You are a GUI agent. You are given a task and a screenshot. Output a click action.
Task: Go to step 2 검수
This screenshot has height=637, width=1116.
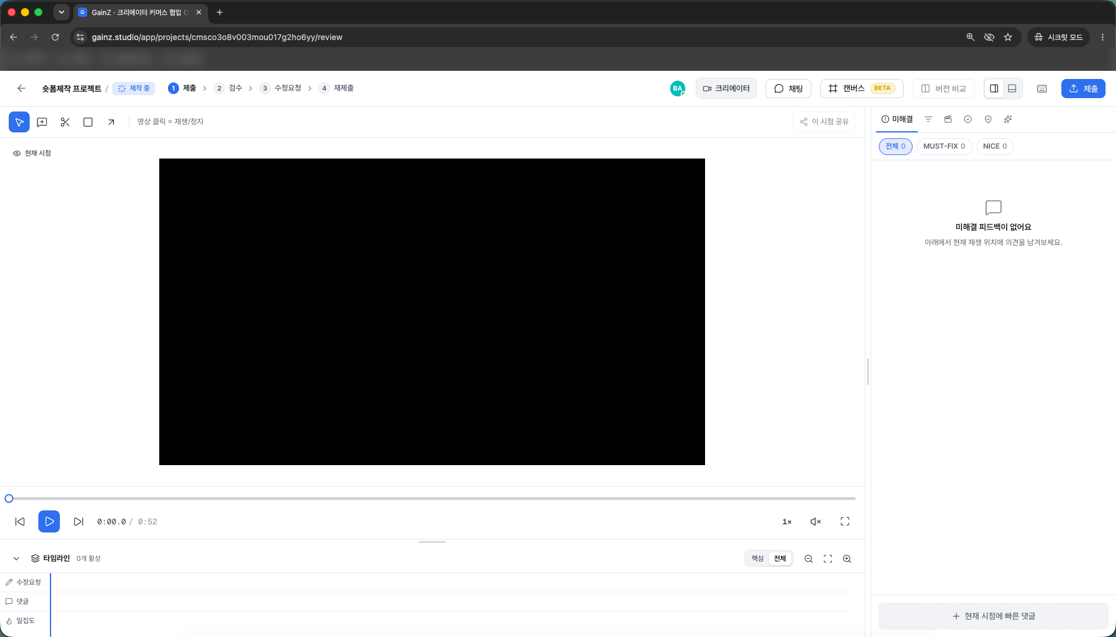point(228,88)
